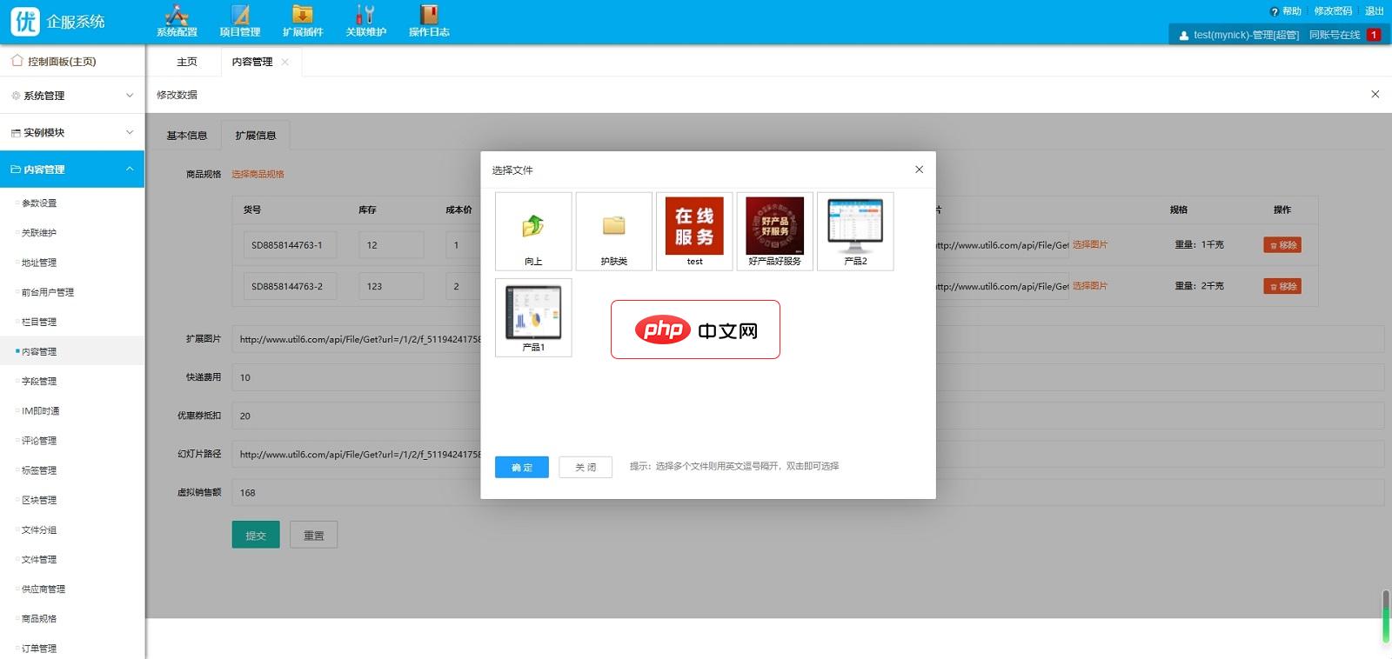
Task: Click the 库存 field containing 12
Action: (391, 245)
